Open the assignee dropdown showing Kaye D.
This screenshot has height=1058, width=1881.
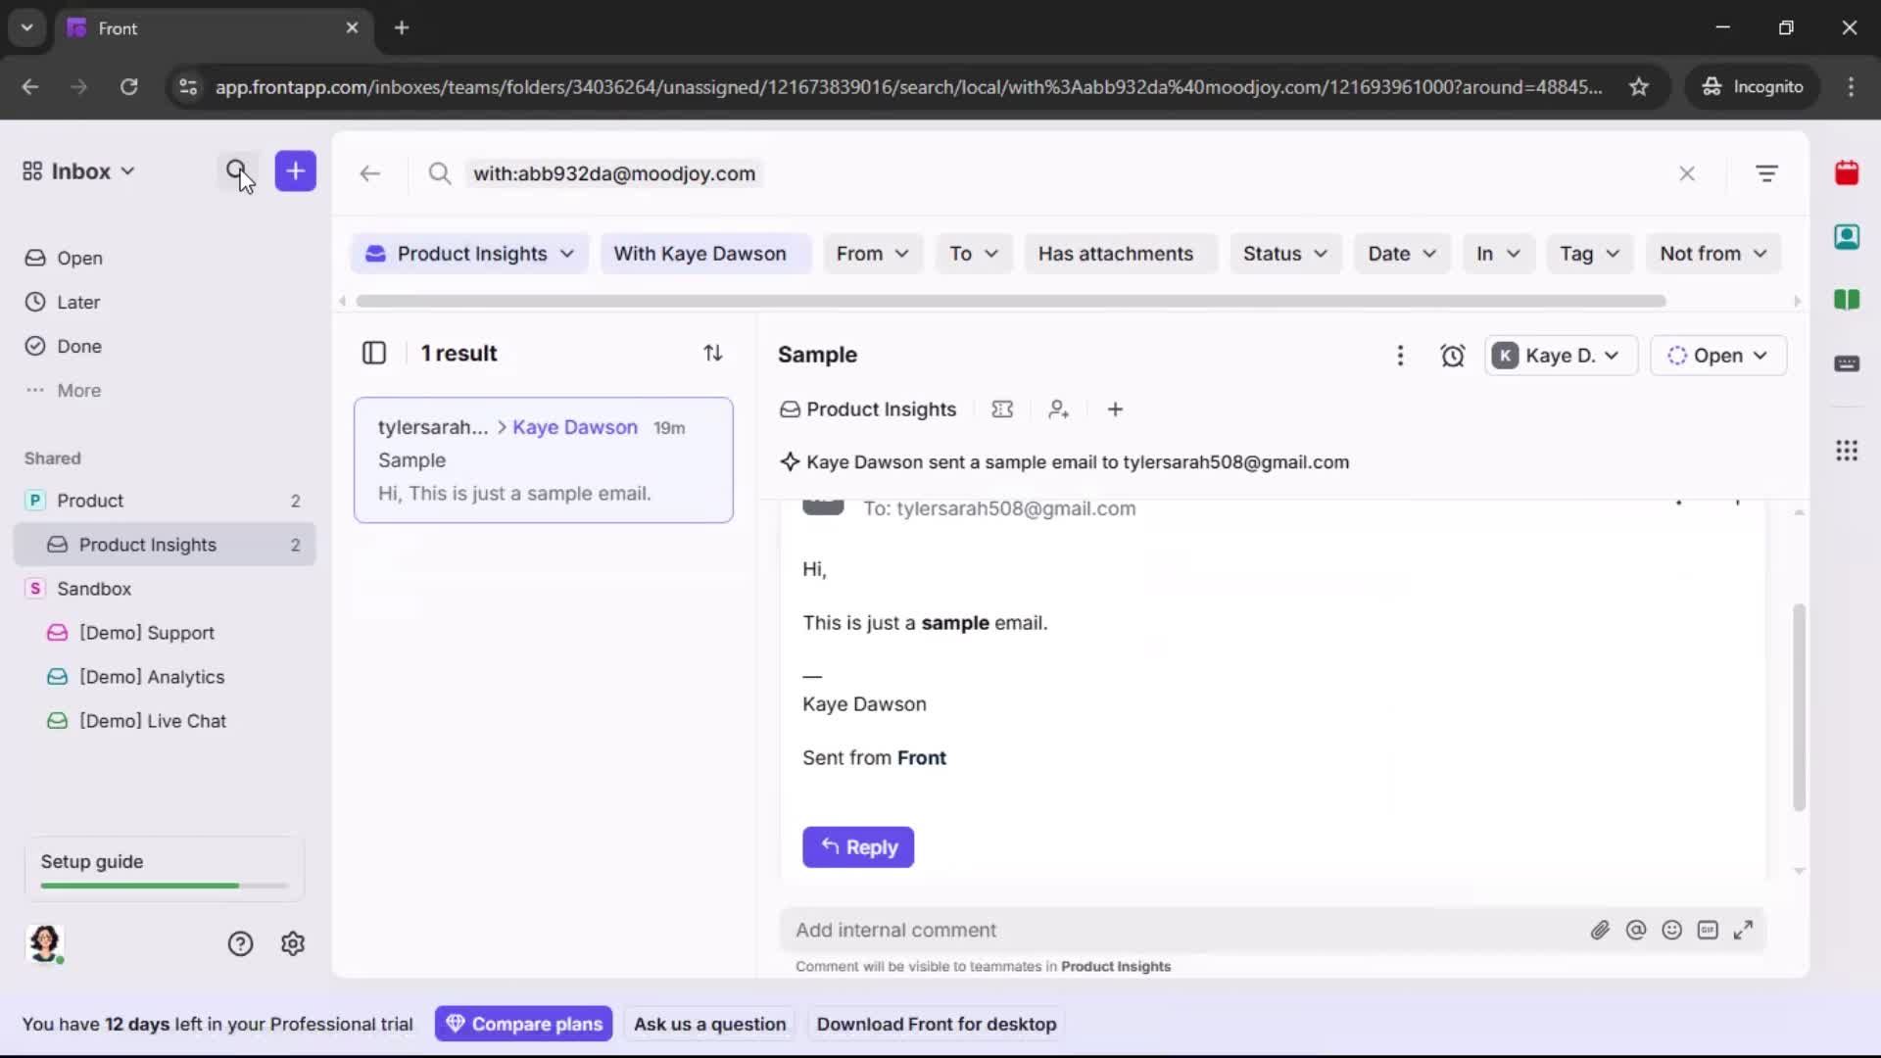(1560, 356)
